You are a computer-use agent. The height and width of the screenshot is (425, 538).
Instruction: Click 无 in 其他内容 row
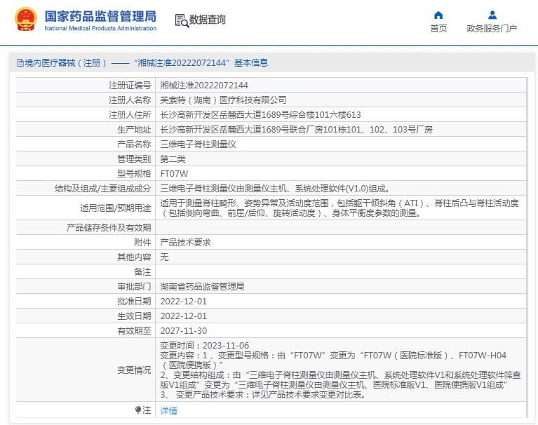tap(164, 257)
